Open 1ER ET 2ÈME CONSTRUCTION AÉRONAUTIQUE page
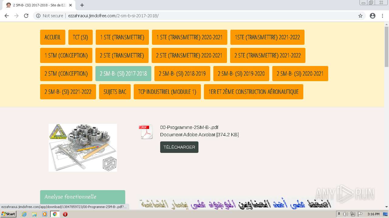Image resolution: width=389 pixels, height=218 pixels. (253, 92)
